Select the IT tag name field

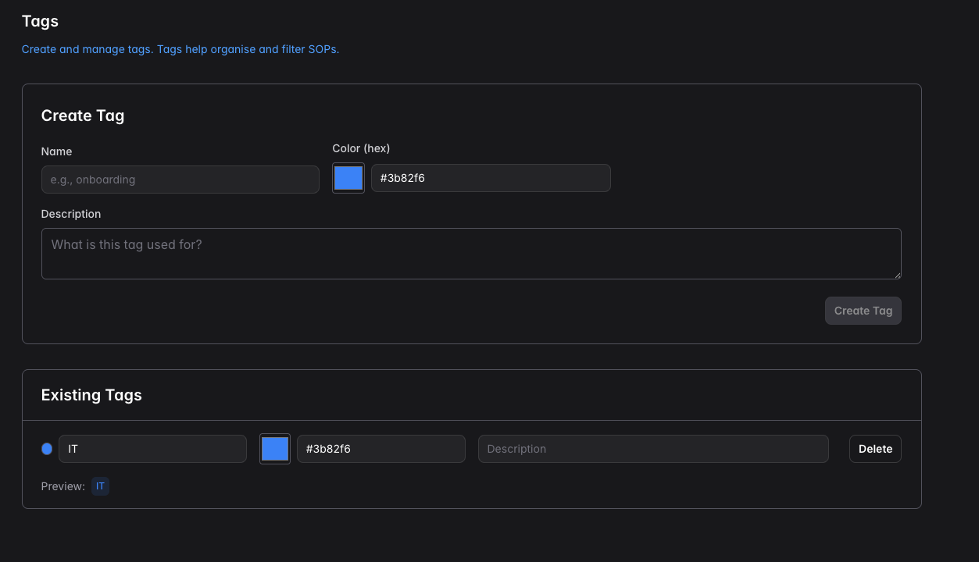pyautogui.click(x=152, y=449)
